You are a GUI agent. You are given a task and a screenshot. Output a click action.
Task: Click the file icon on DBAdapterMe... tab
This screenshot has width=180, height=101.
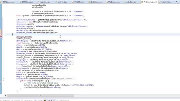pos(1,2)
